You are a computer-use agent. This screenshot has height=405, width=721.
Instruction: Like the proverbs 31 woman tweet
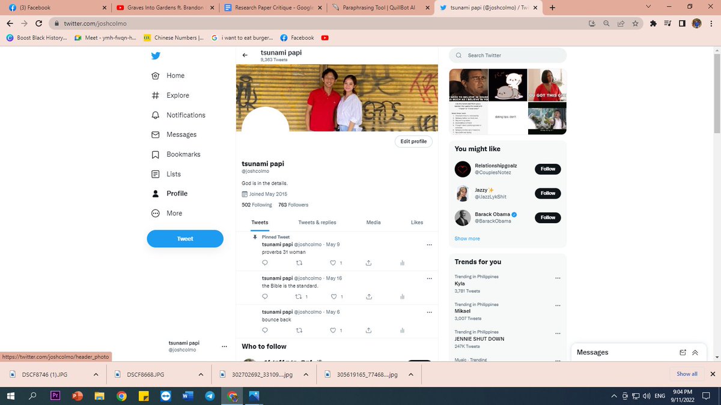pos(333,263)
